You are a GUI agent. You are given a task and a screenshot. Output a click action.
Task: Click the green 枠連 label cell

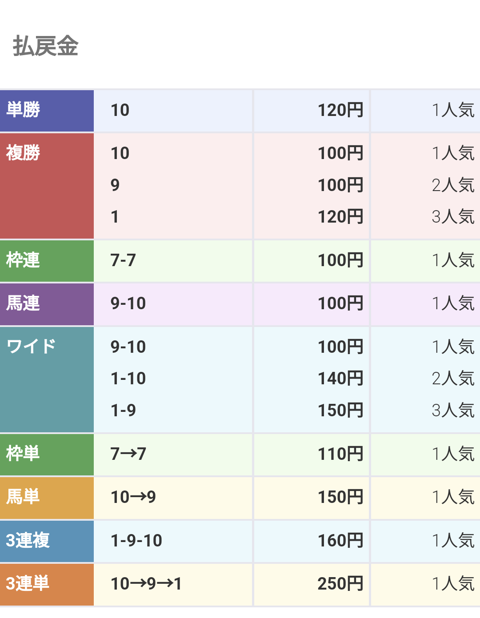47,261
